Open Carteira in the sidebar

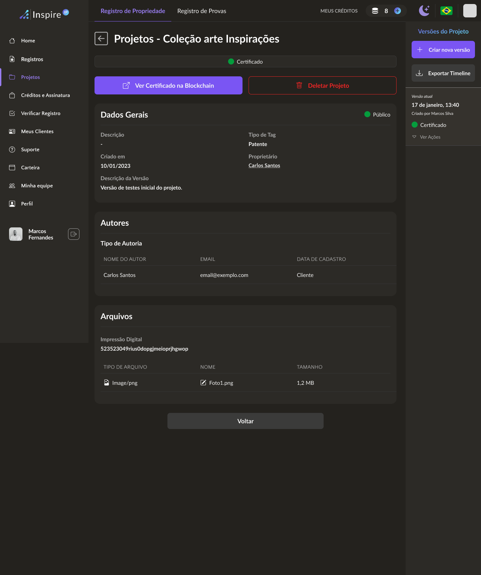[30, 168]
